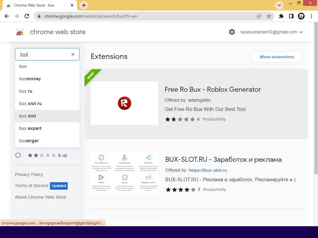This screenshot has width=318, height=238.
Task: Expand the seancunanan52@gmail.com account menu
Action: click(x=271, y=32)
